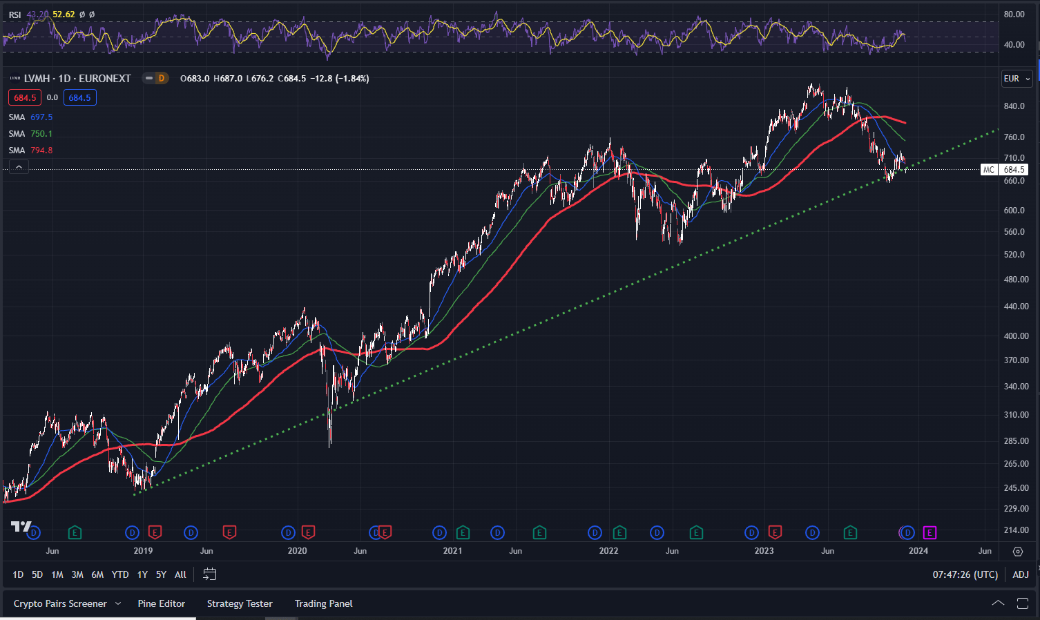Collapse the indicator legend with caret arrow
Viewport: 1040px width, 620px height.
19,166
